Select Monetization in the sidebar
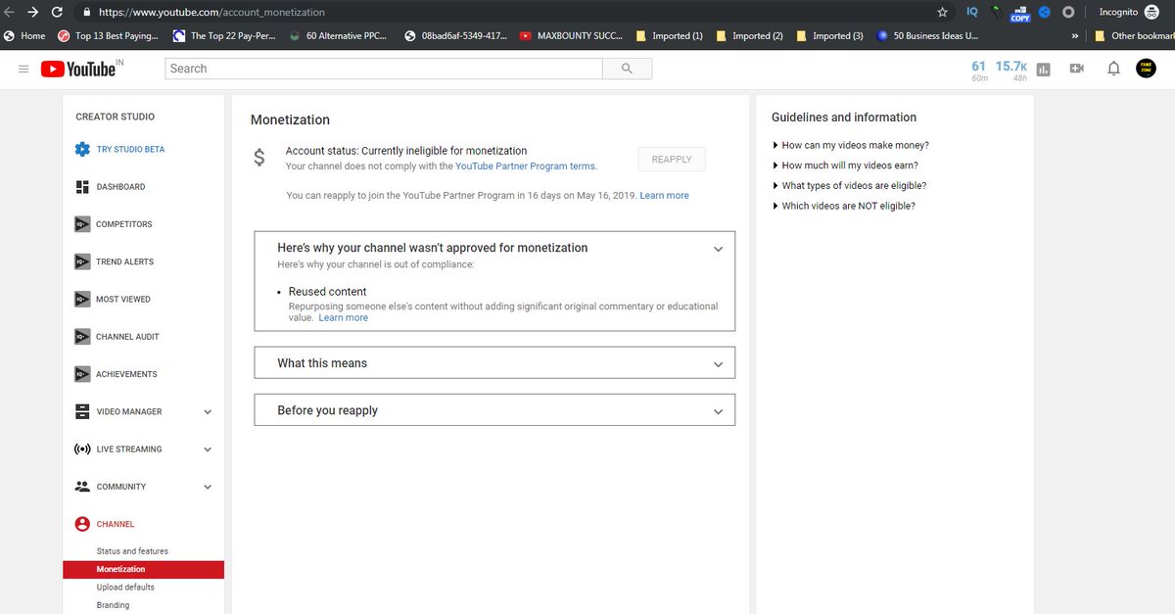1175x614 pixels. (x=143, y=569)
